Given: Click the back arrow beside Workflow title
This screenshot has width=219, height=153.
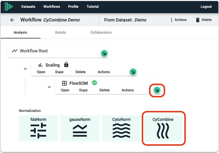Looking at the screenshot, I should click(x=12, y=20).
